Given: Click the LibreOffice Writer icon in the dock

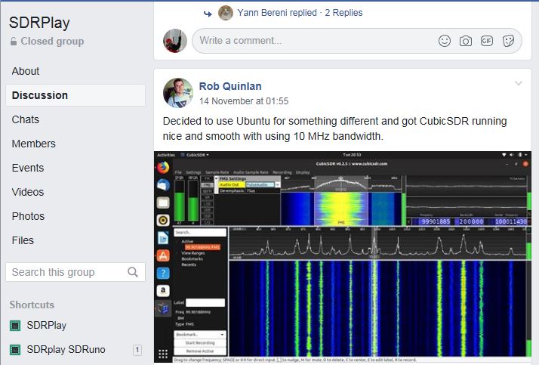Looking at the screenshot, I should [x=163, y=238].
